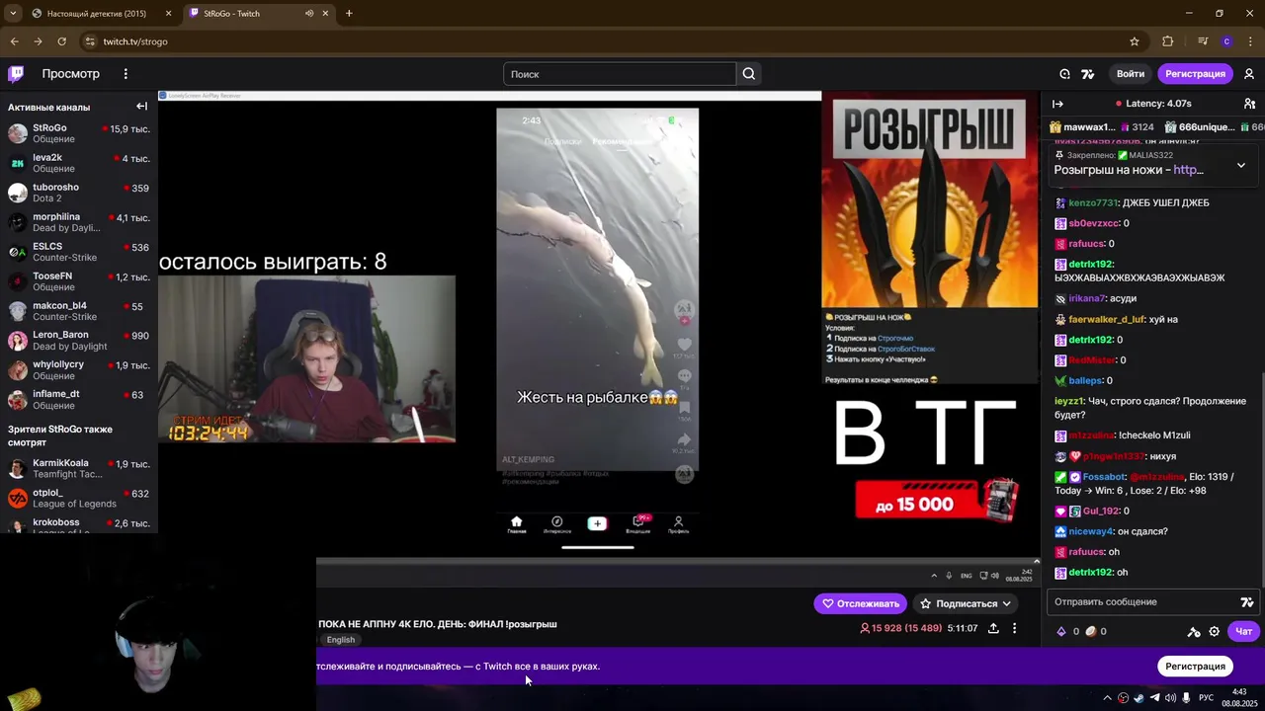Click the Telegram icon in system tray
This screenshot has height=711, width=1265.
click(x=1154, y=698)
